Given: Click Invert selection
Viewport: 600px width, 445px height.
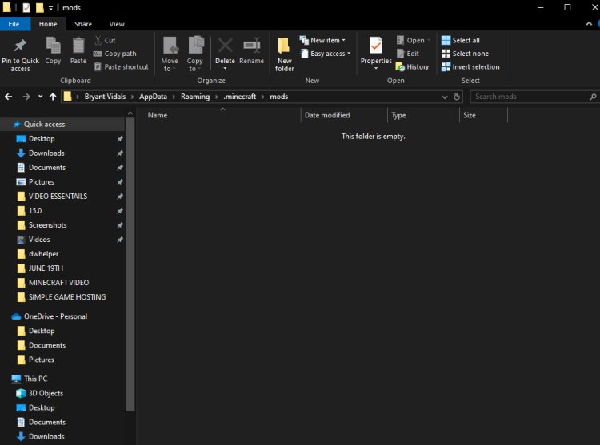Looking at the screenshot, I should pyautogui.click(x=470, y=67).
